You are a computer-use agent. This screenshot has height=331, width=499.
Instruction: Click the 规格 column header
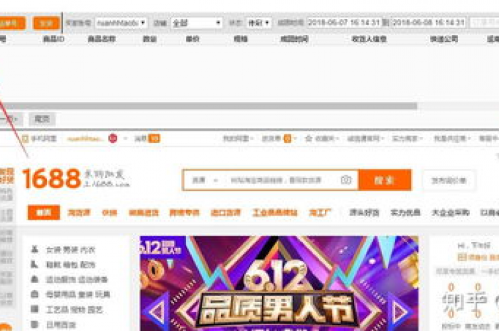(240, 39)
